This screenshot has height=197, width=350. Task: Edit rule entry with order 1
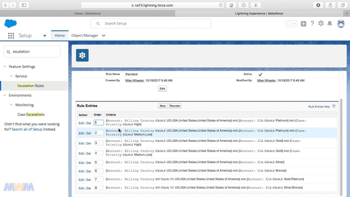pyautogui.click(x=81, y=123)
